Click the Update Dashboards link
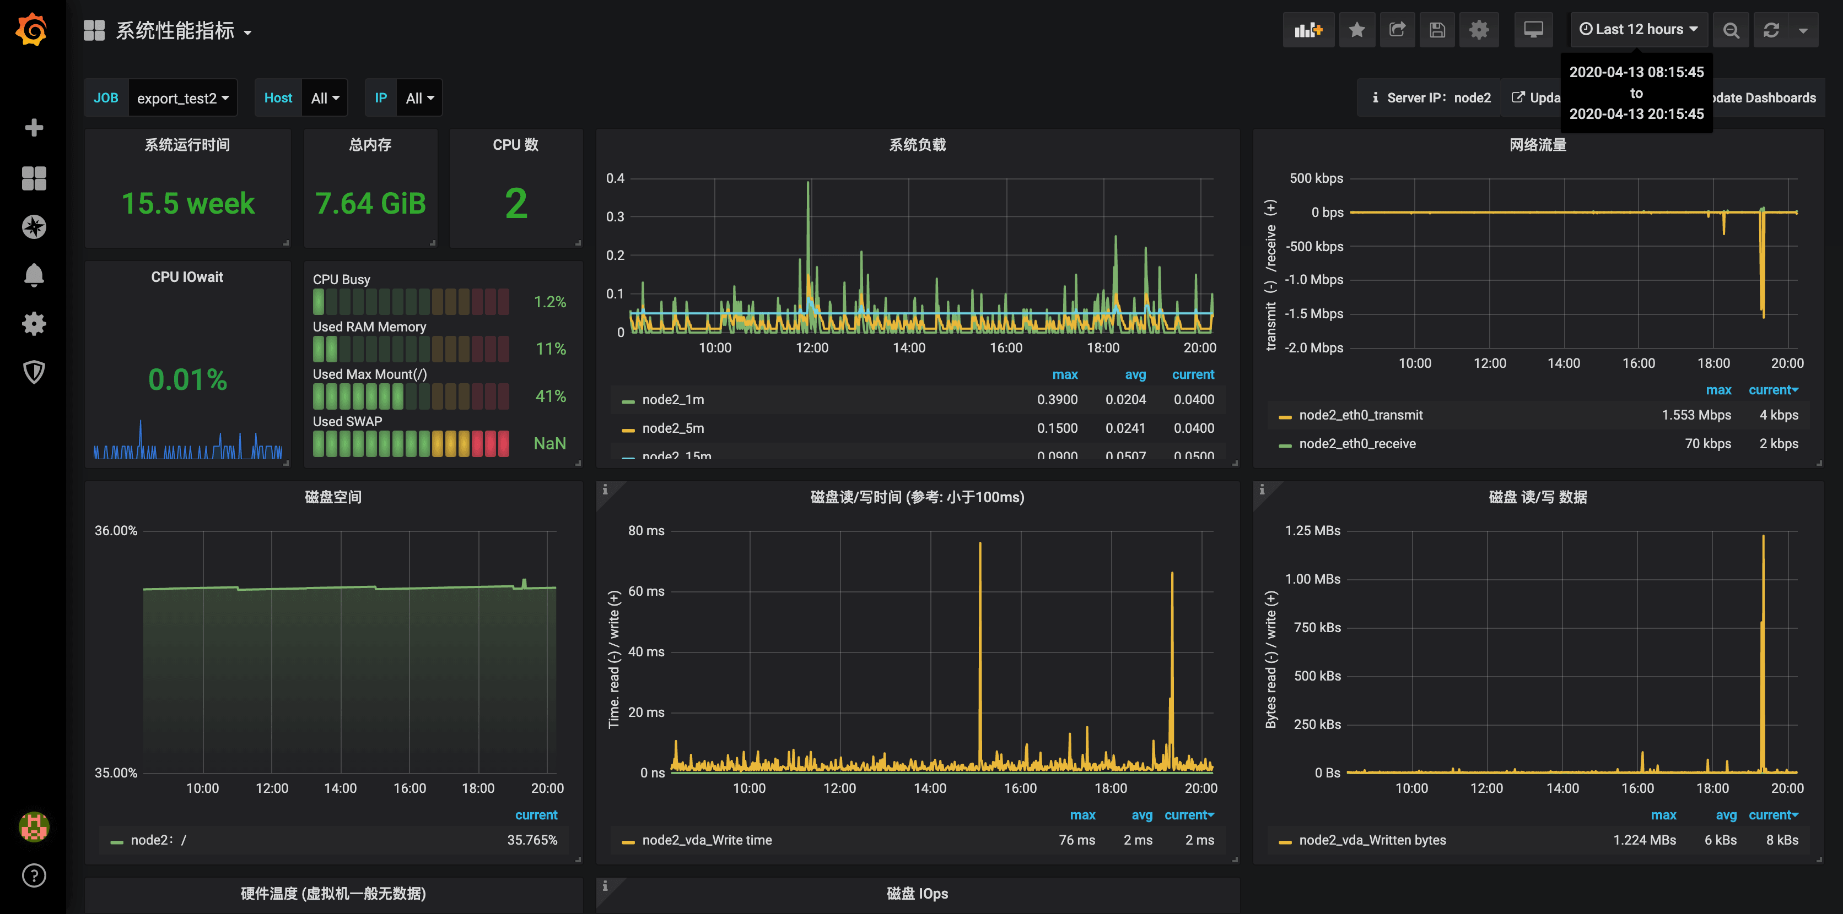This screenshot has height=914, width=1843. pyautogui.click(x=1764, y=98)
